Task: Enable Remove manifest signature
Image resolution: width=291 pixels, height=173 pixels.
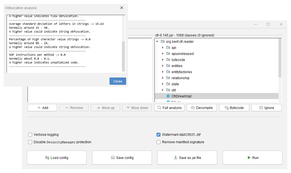Action: (x=159, y=142)
